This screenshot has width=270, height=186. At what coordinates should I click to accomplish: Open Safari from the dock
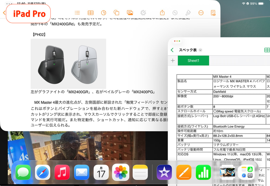[x=43, y=172]
